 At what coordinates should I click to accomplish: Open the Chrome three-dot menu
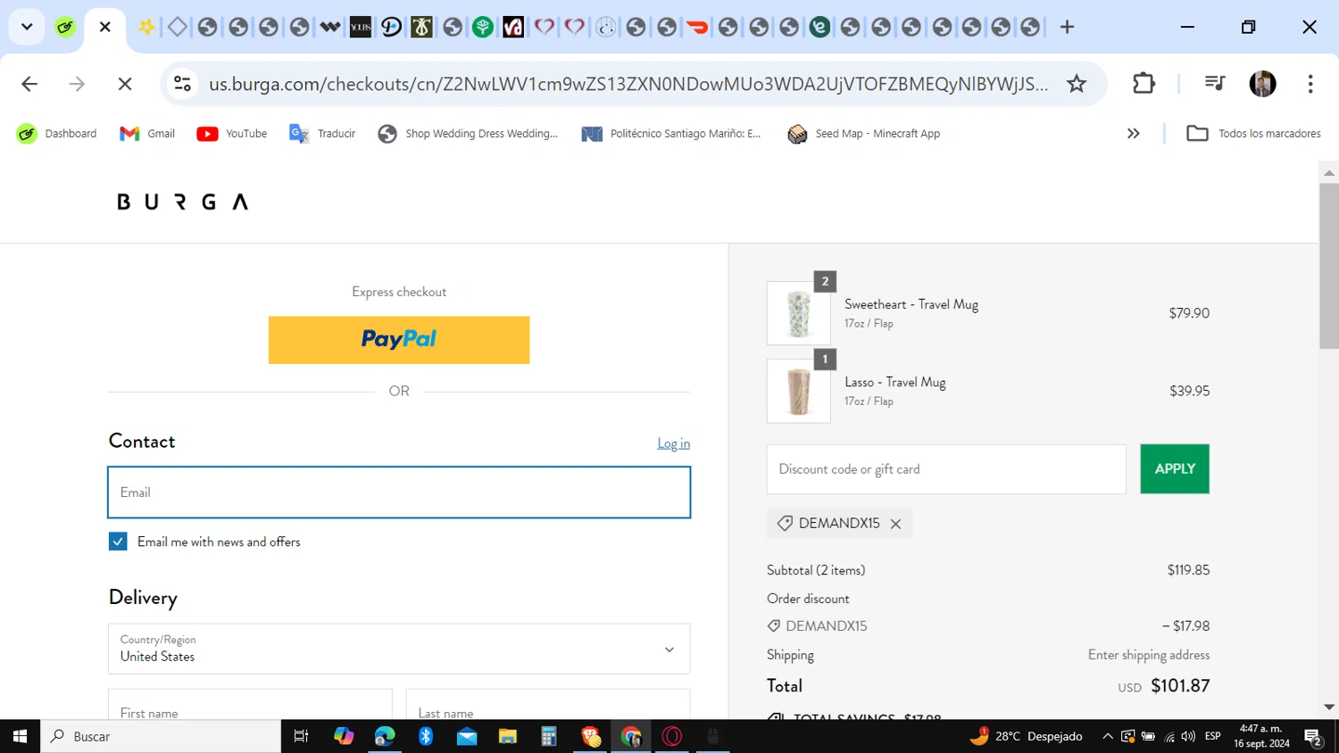pos(1310,84)
